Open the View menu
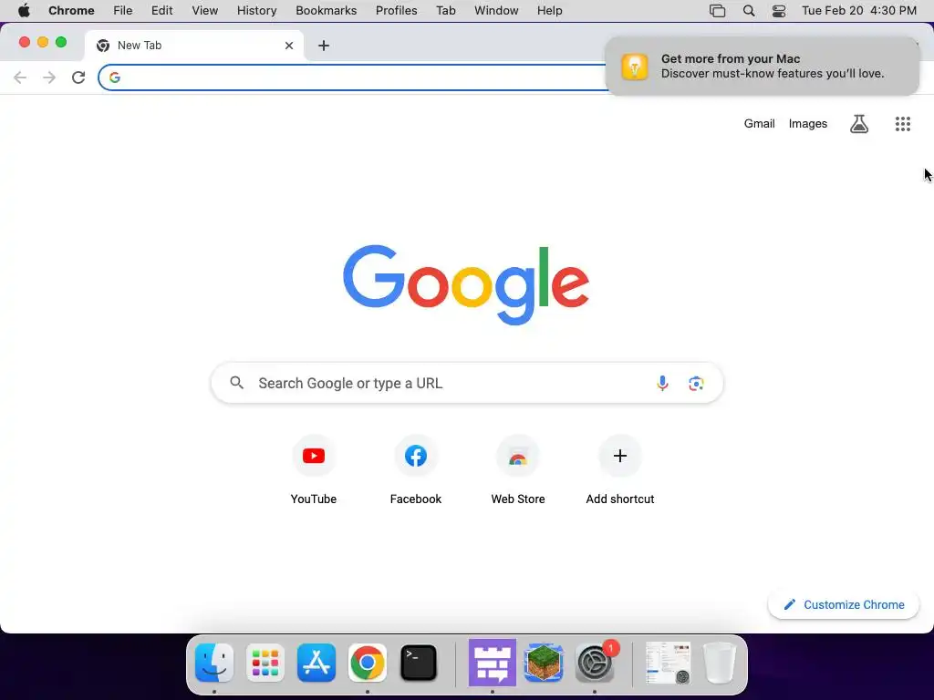934x700 pixels. [x=204, y=11]
